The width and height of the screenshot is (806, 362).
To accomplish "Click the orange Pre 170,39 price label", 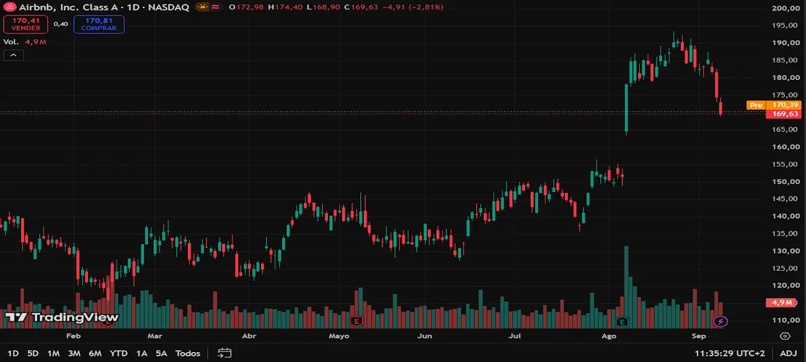I will pyautogui.click(x=774, y=105).
